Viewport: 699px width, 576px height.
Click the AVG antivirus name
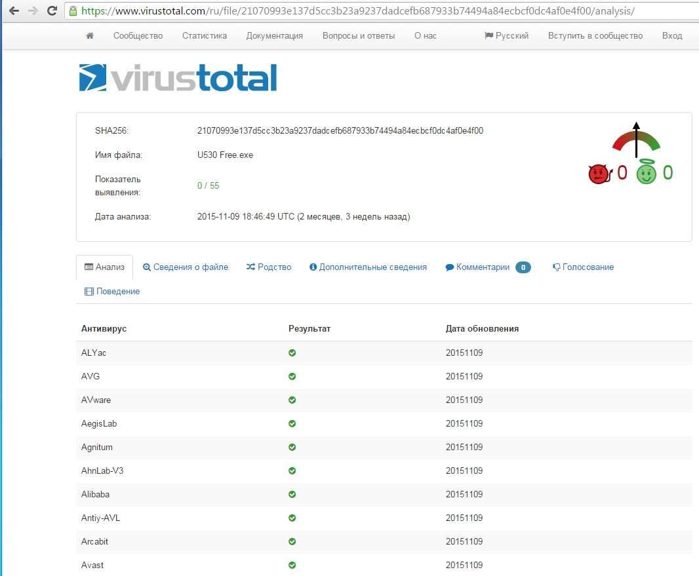[x=90, y=376]
